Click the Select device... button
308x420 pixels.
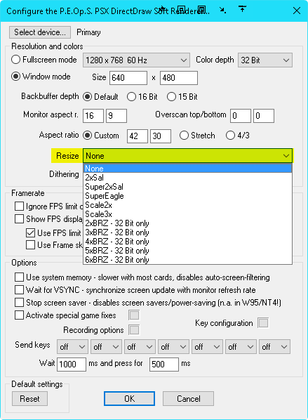(x=40, y=32)
